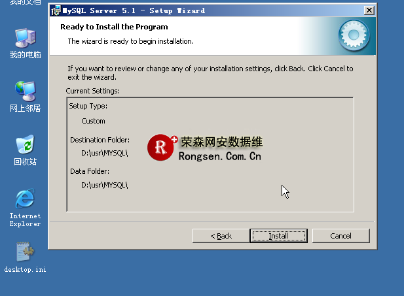Click the gear graphic in wizard header
Screen dimensions: 404x296
(354, 37)
